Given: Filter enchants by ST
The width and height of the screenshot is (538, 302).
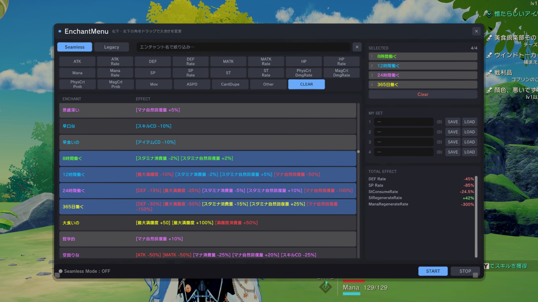Looking at the screenshot, I should tap(228, 73).
